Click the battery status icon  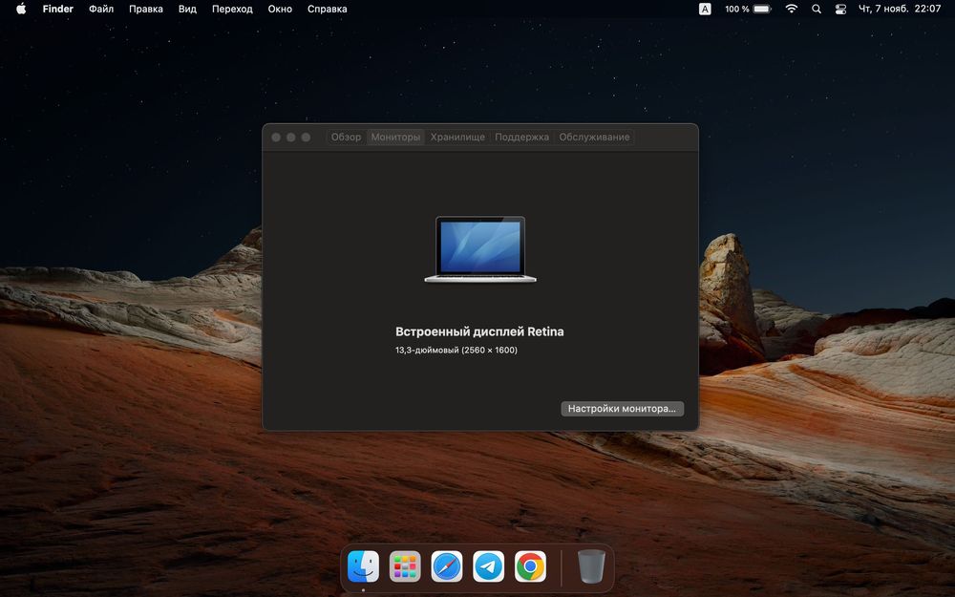[762, 9]
